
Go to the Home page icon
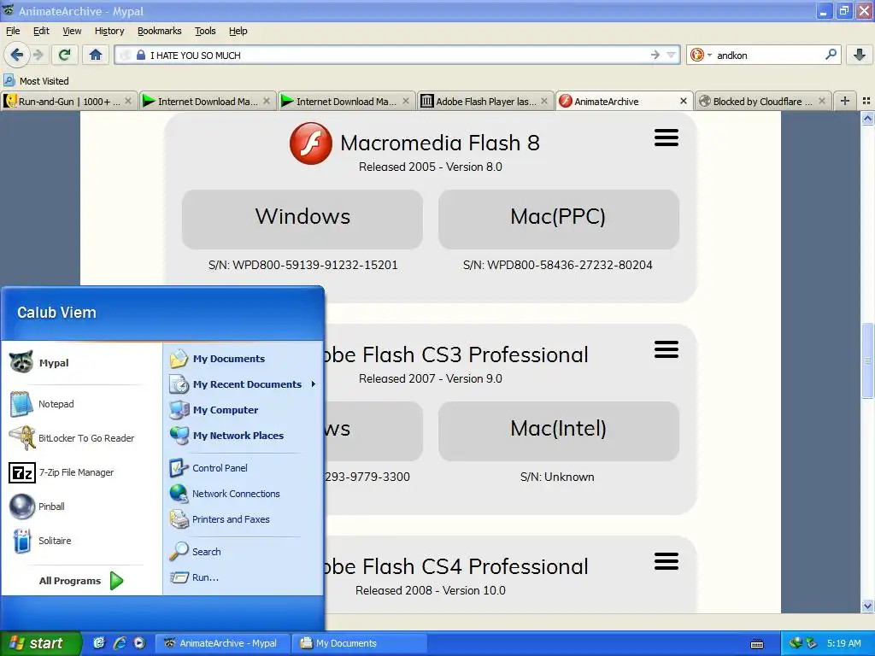96,55
